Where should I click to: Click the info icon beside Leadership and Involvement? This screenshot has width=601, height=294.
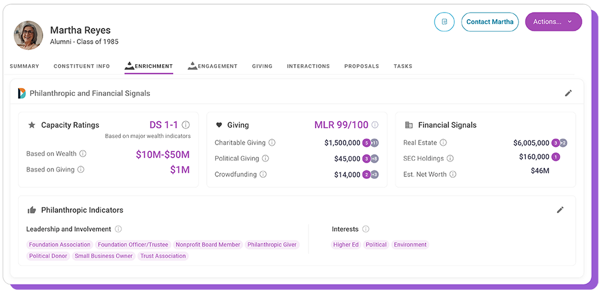click(118, 229)
